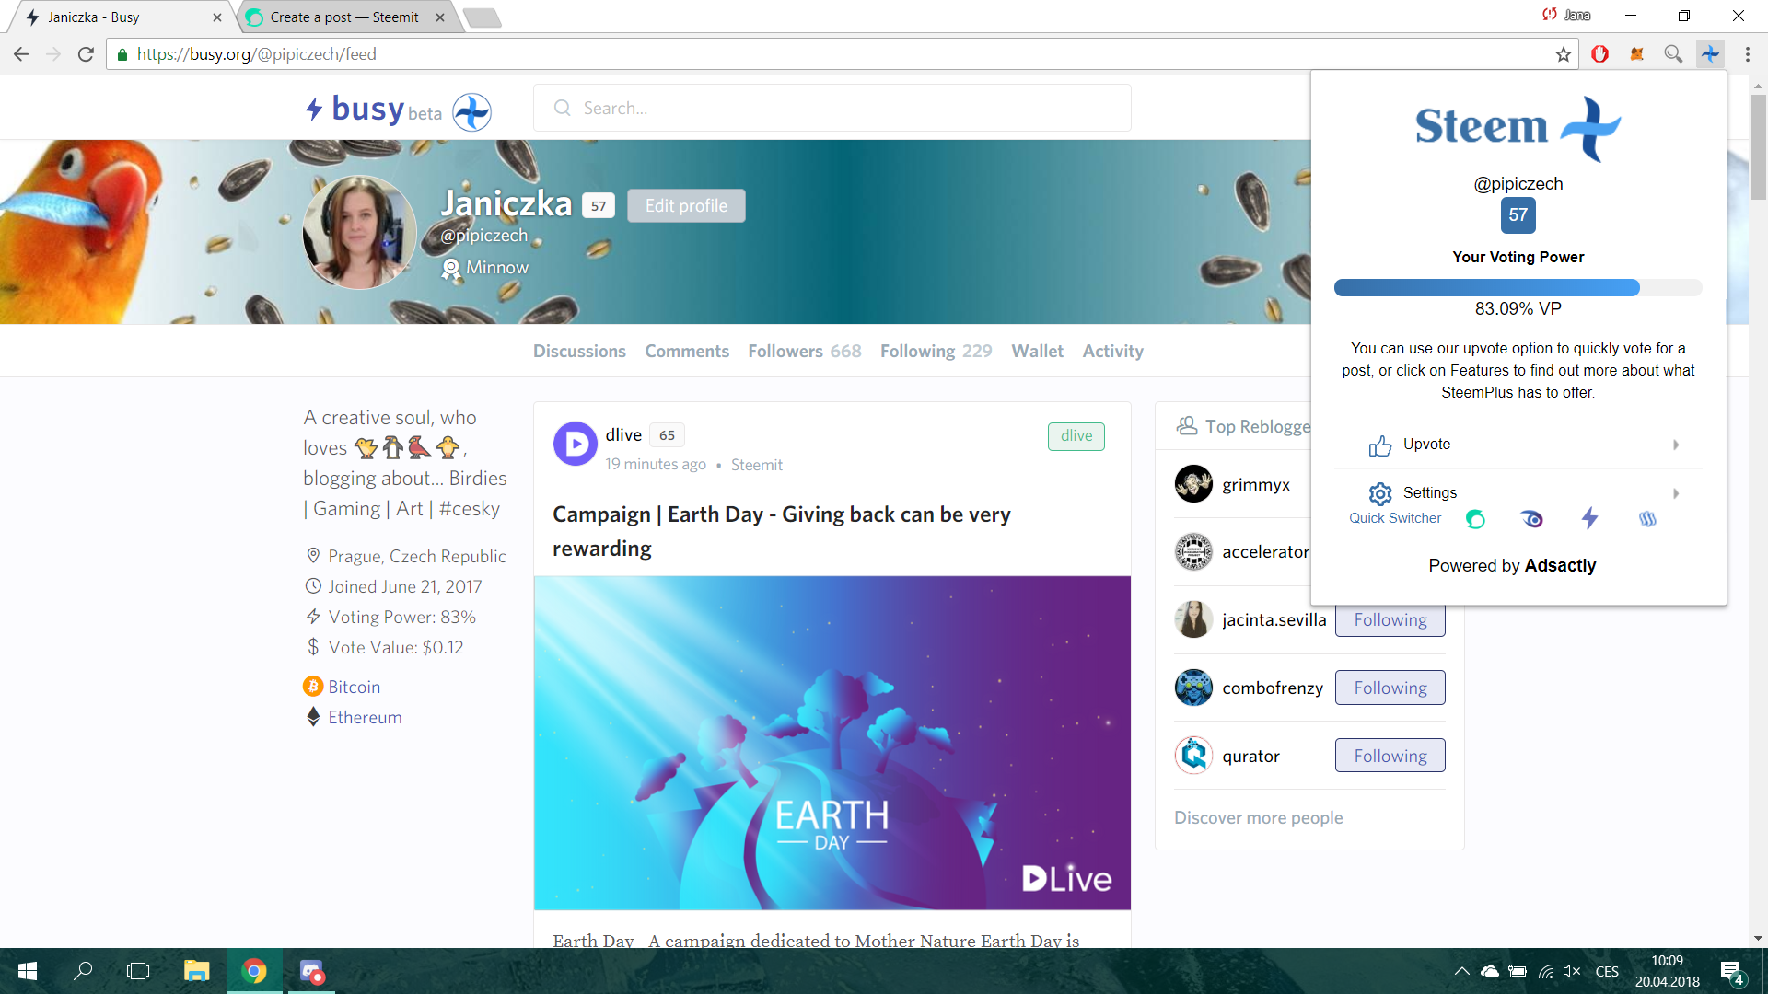Screen dimensions: 1768x994
Task: Toggle Following for qurator
Action: pyautogui.click(x=1390, y=756)
